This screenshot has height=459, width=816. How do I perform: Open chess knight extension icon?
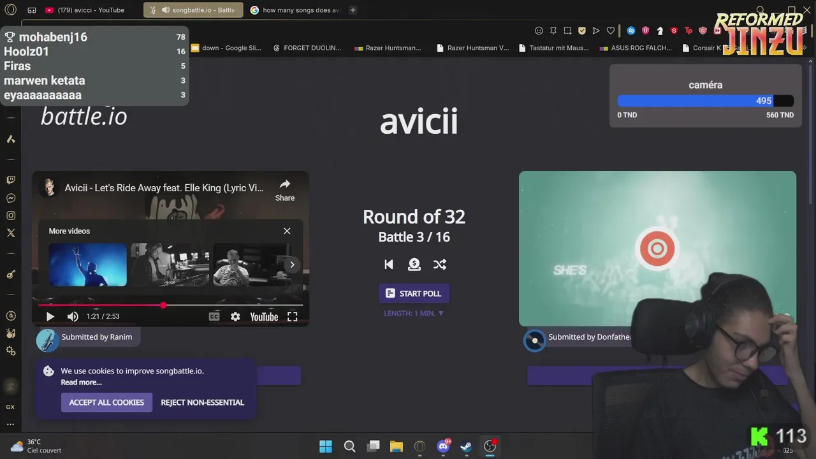(660, 31)
